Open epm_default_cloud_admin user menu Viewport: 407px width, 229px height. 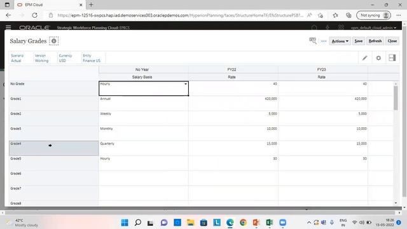coord(373,27)
